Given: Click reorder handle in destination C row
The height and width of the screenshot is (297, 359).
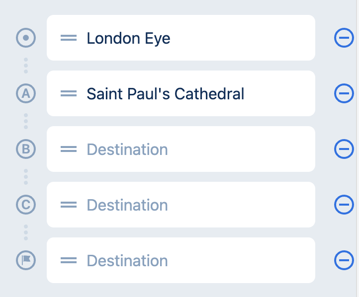Looking at the screenshot, I should pos(69,205).
